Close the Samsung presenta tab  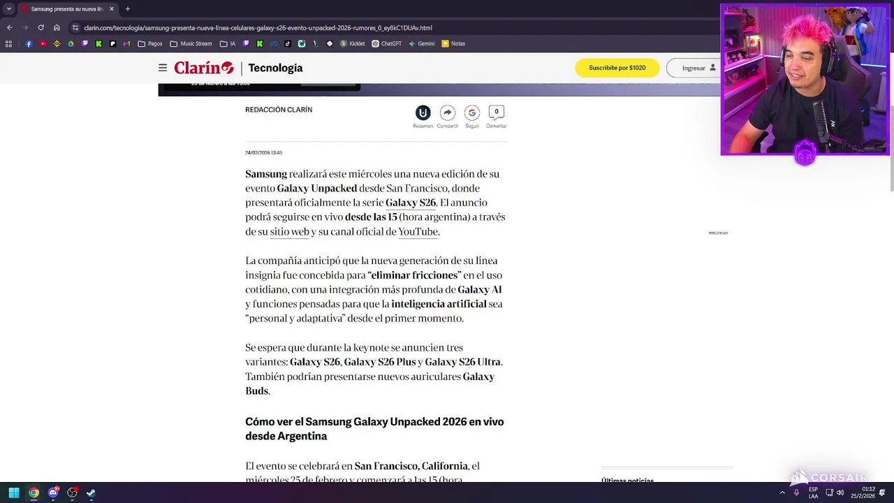[111, 9]
